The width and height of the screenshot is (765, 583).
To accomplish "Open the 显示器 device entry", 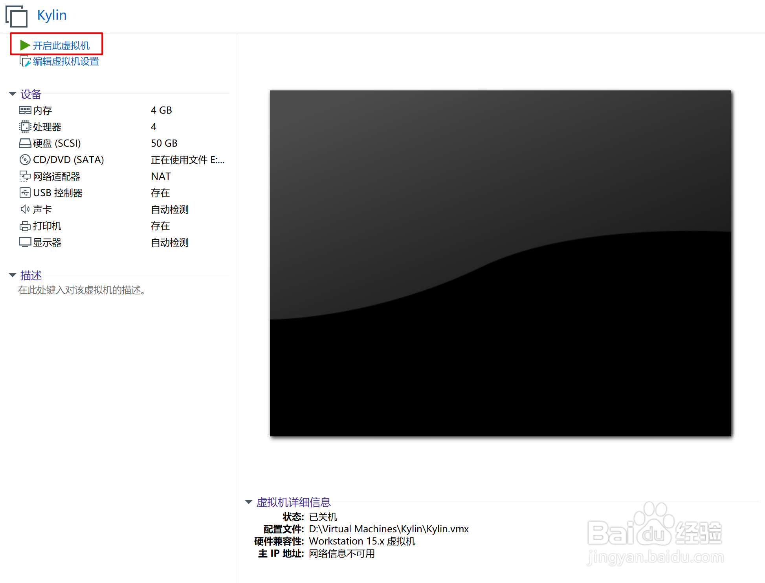I will [x=47, y=243].
